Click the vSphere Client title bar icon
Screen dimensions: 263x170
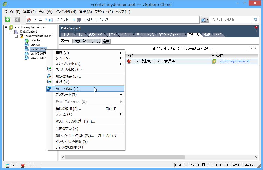click(5, 4)
